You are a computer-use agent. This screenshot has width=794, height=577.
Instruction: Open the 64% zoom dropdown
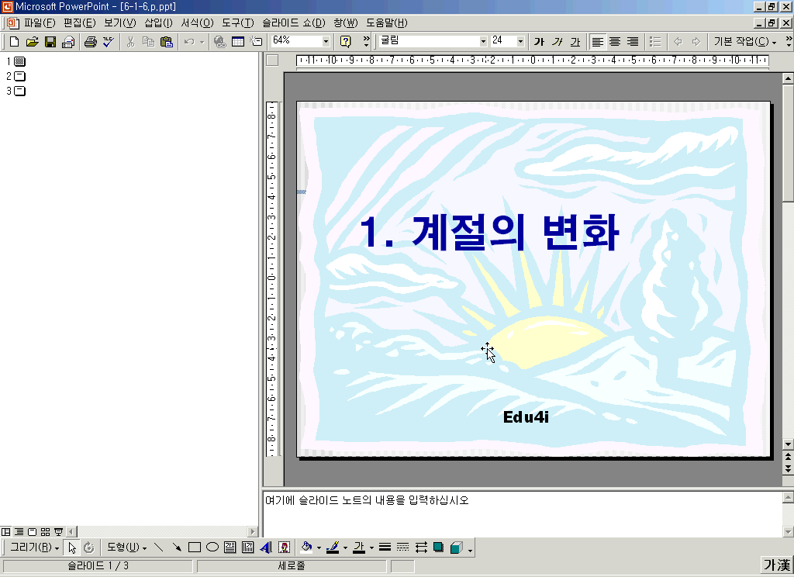(325, 42)
